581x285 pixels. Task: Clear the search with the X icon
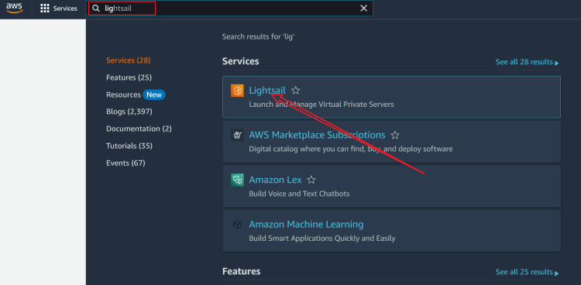tap(364, 9)
